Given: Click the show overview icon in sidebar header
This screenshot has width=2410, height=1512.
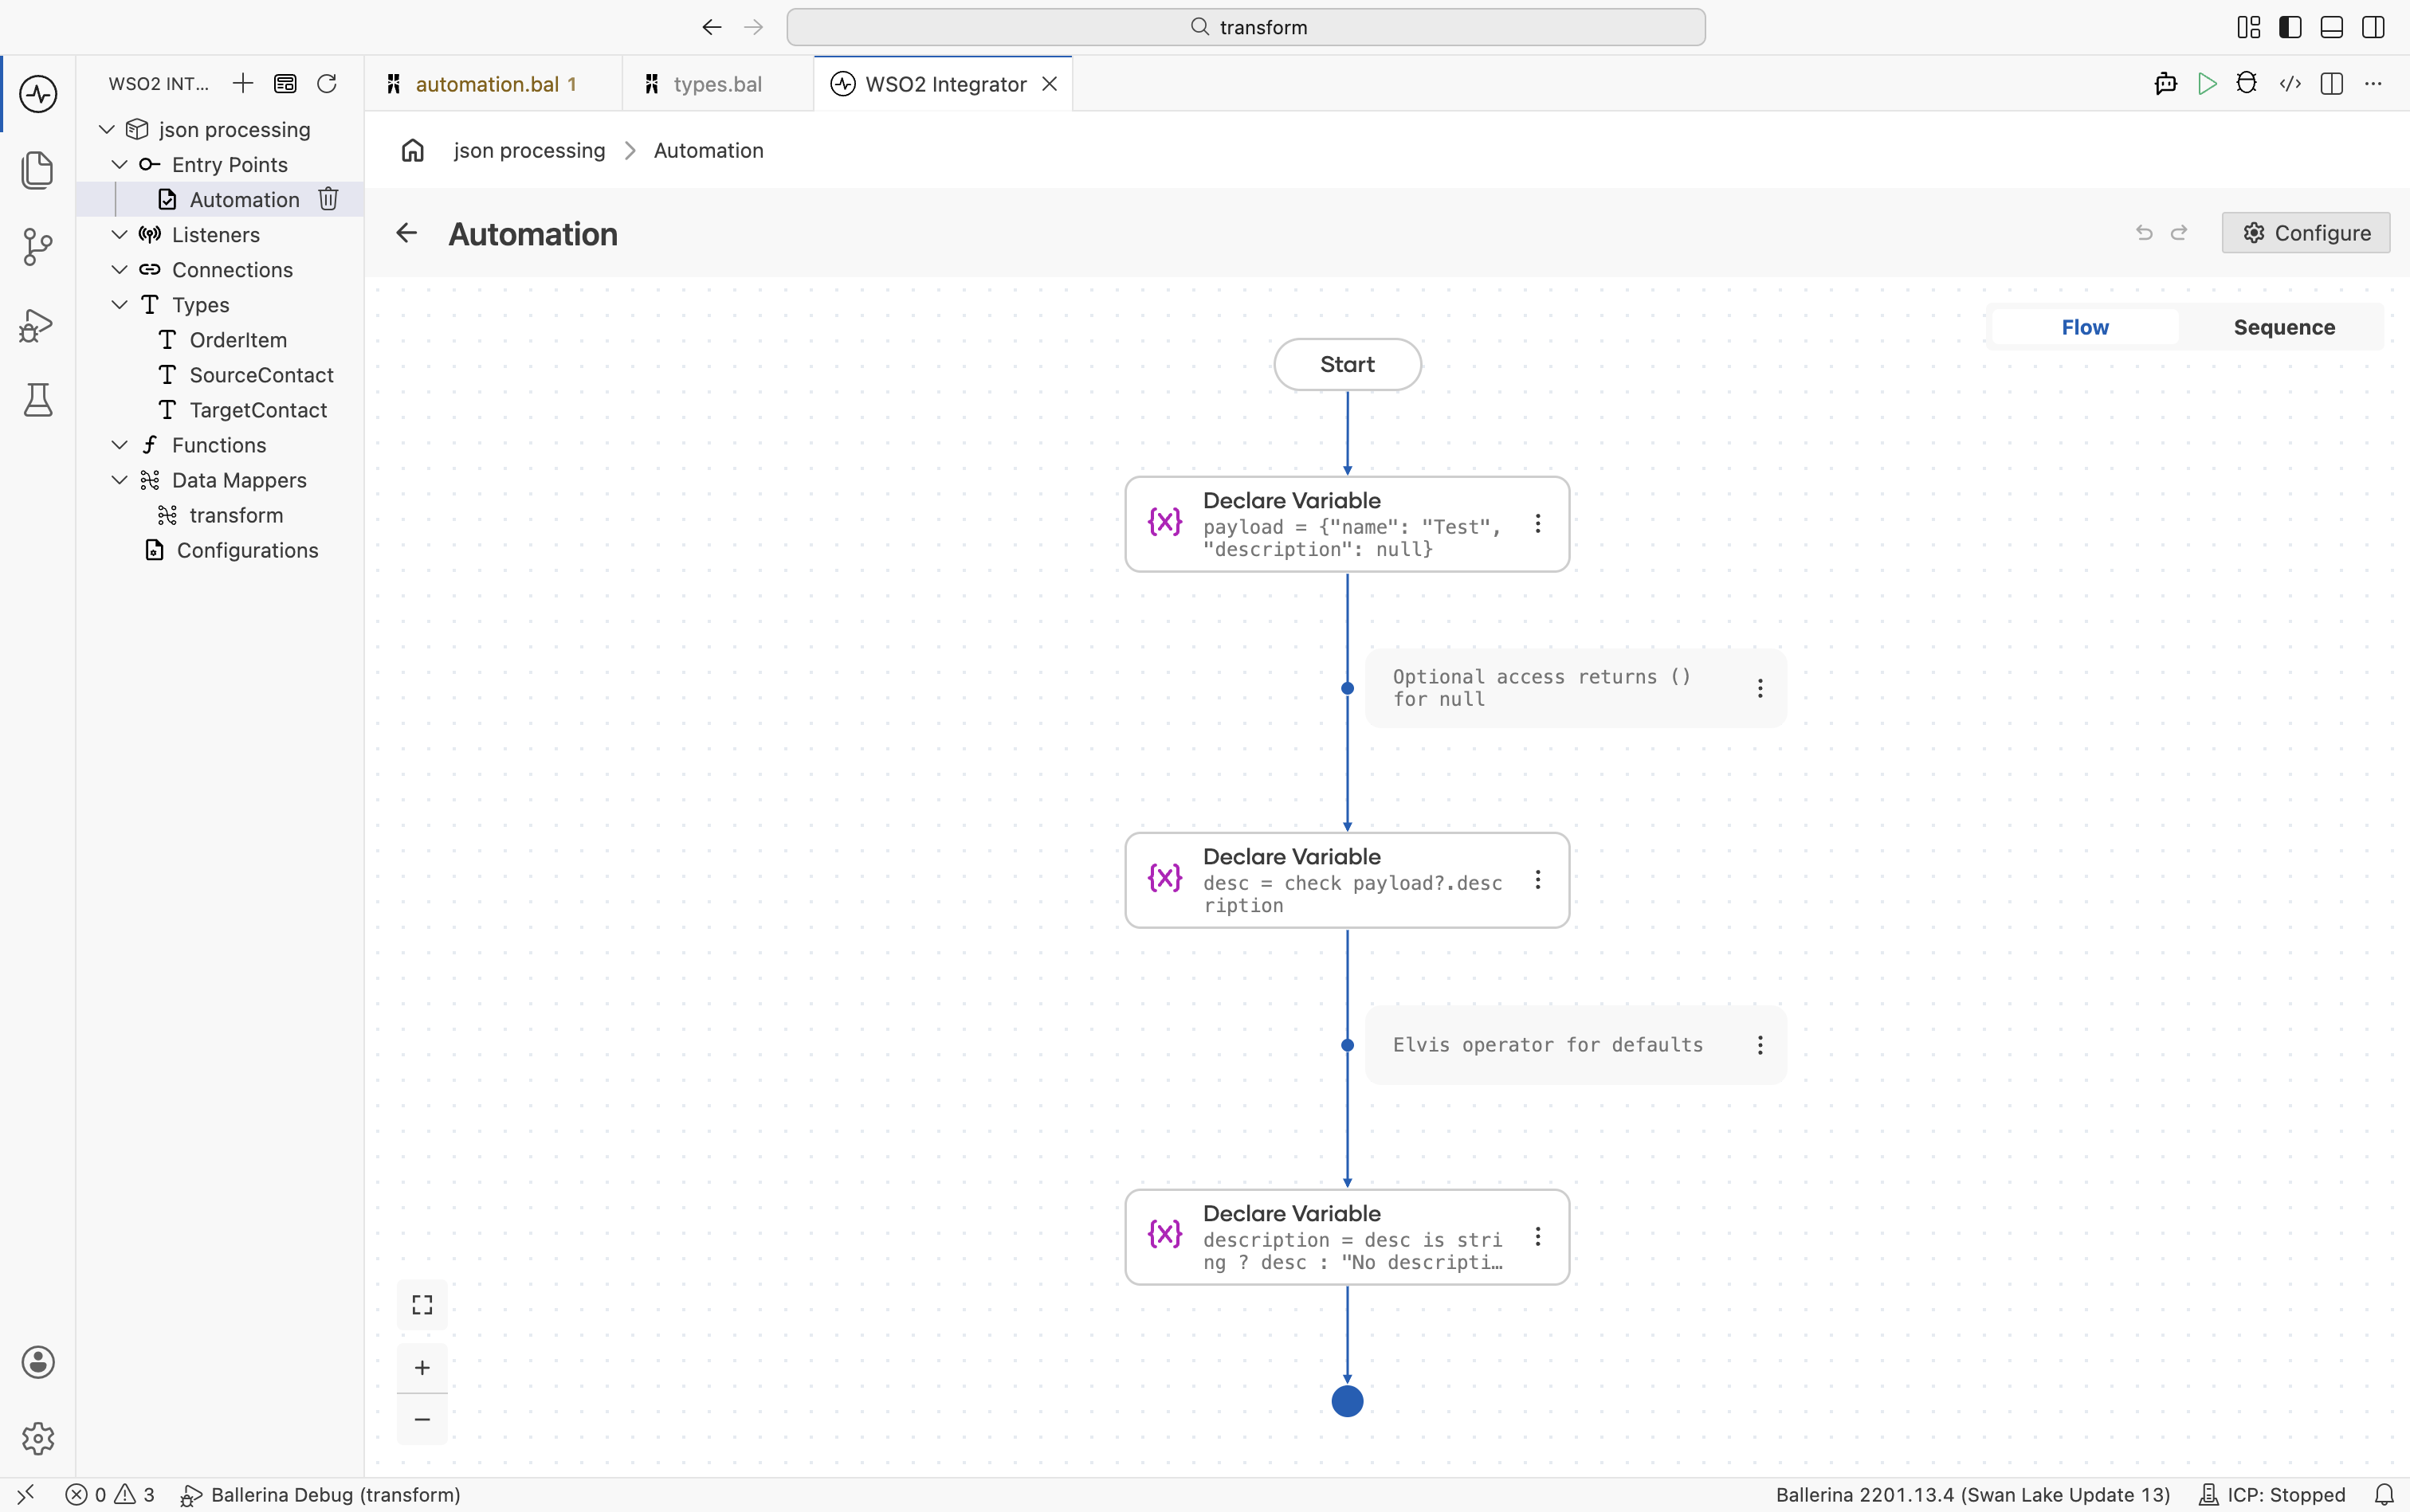Looking at the screenshot, I should [285, 83].
